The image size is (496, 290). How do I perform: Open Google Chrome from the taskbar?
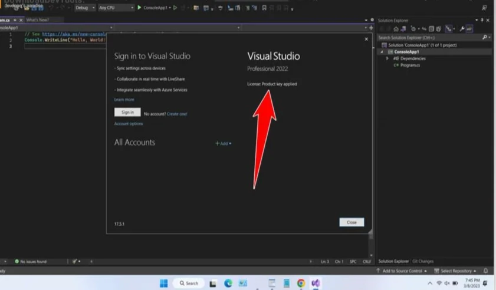pos(301,283)
